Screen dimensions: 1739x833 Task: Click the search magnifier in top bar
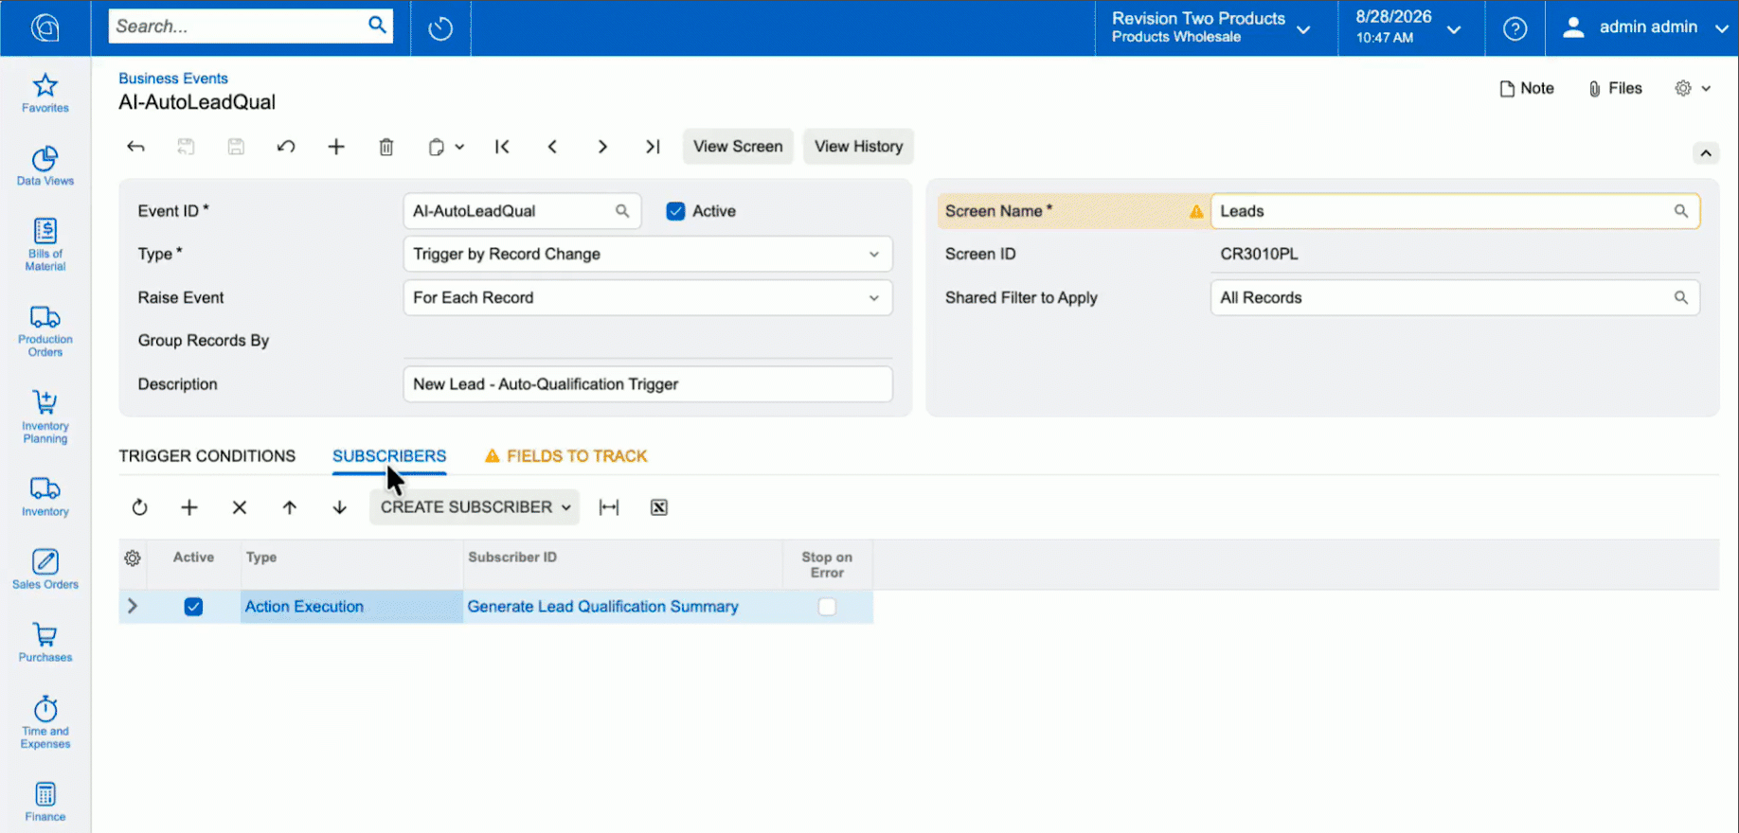click(377, 26)
